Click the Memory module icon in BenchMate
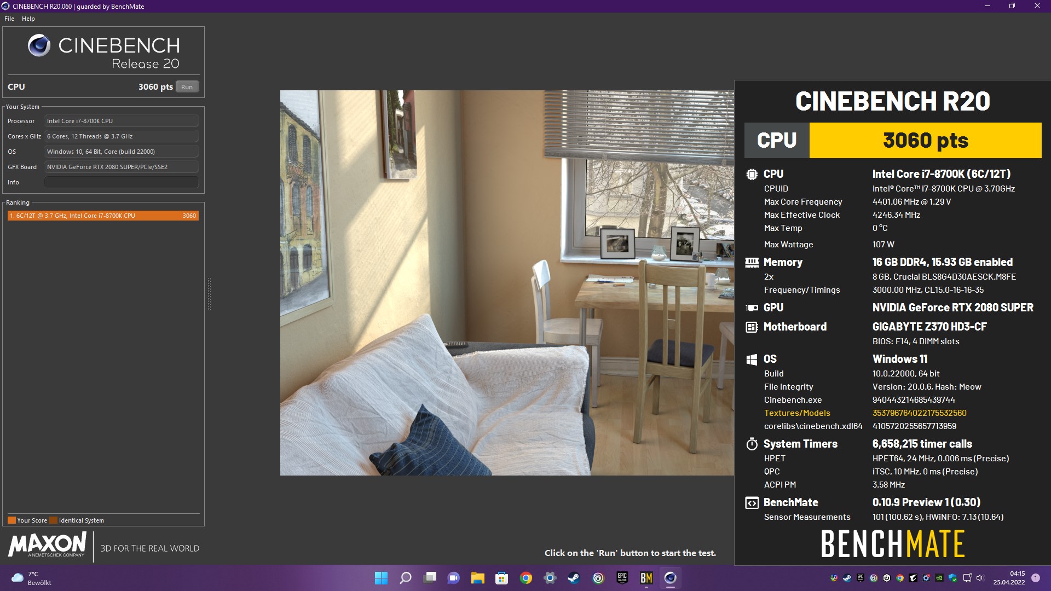 752,262
